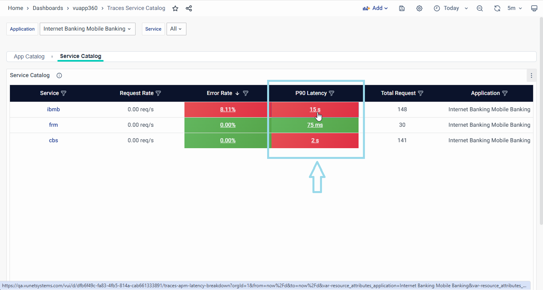Expand the Today time range picker

(451, 8)
